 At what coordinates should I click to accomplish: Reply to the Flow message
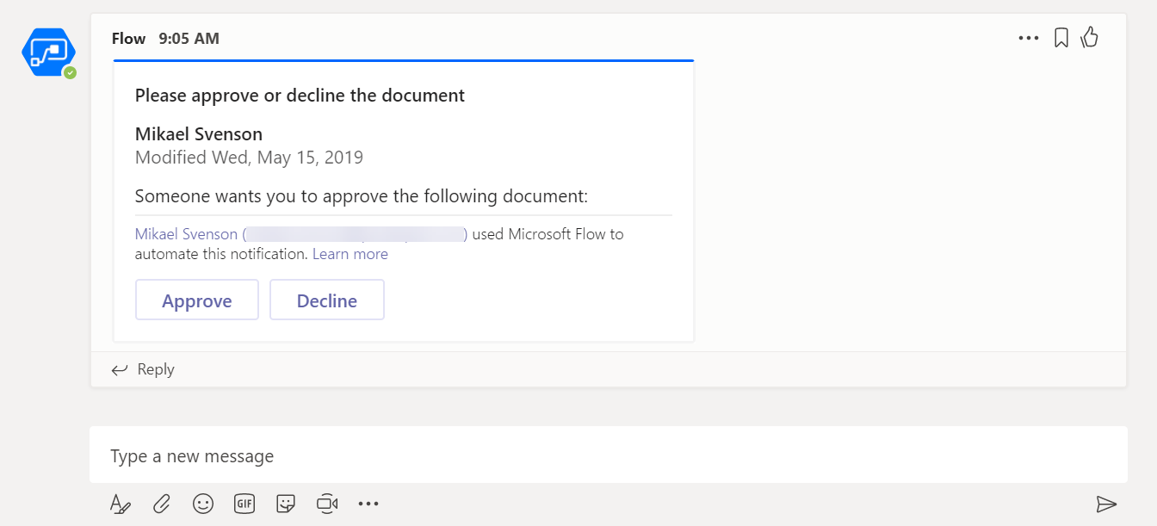142,368
